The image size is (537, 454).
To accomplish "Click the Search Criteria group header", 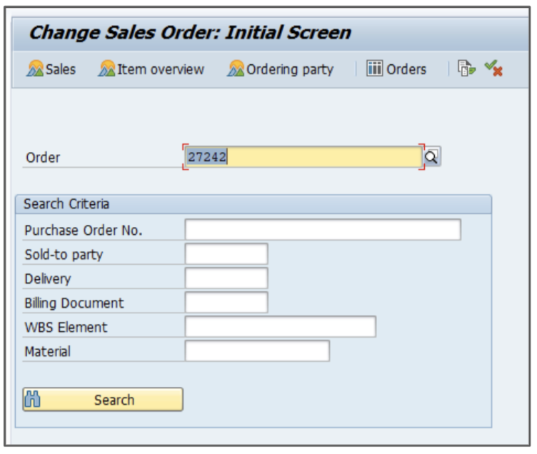I will [x=66, y=204].
